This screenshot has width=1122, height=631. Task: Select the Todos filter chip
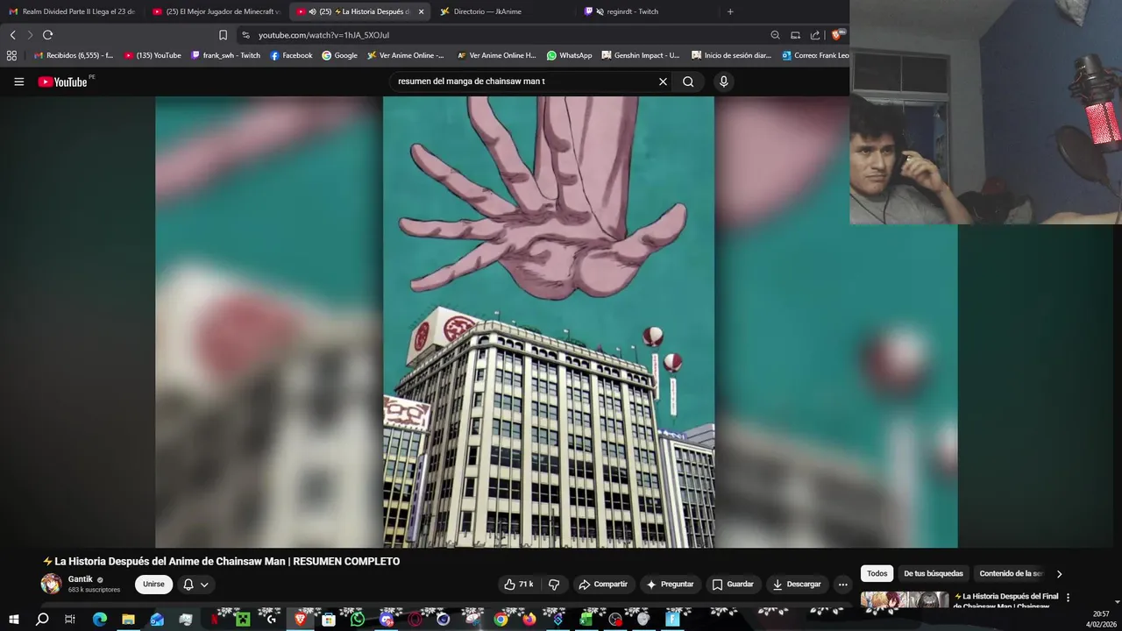(877, 574)
